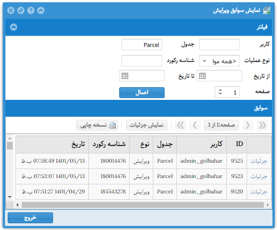Sort by the نوع column header
The width and height of the screenshot is (277, 230).
coord(141,144)
